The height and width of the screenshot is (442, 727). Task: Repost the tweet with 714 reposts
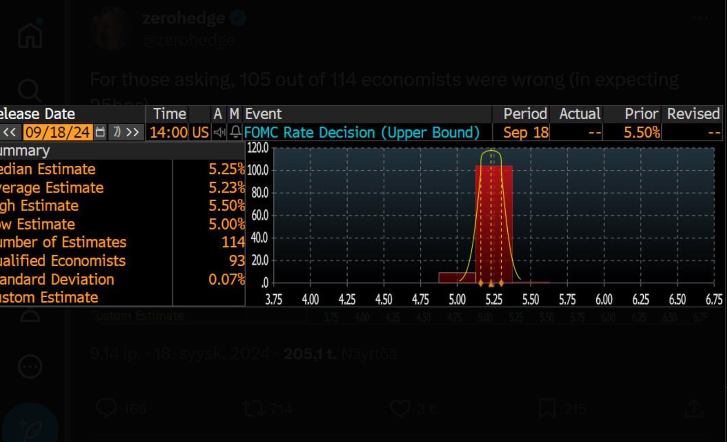[253, 408]
